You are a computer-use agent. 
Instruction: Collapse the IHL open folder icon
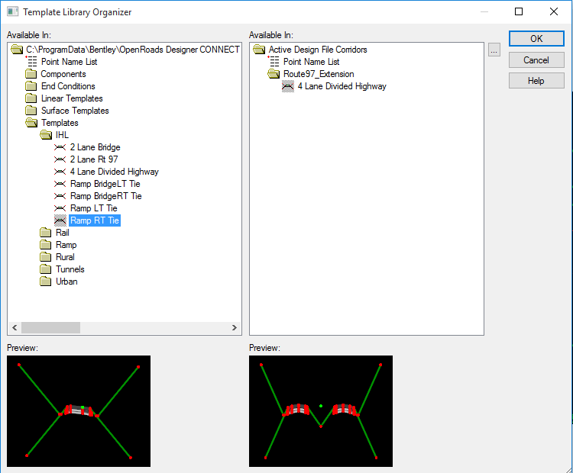(46, 135)
